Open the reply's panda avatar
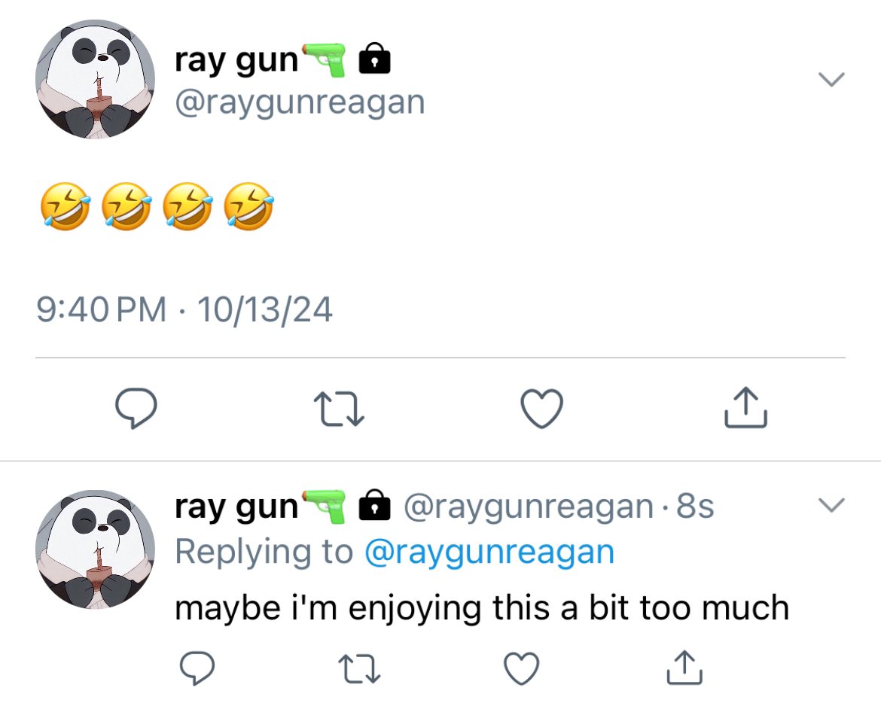 pyautogui.click(x=95, y=549)
